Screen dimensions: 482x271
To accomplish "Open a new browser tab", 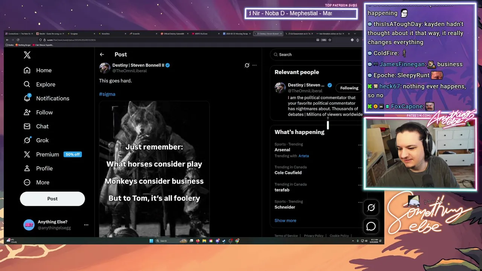I will click(x=349, y=33).
